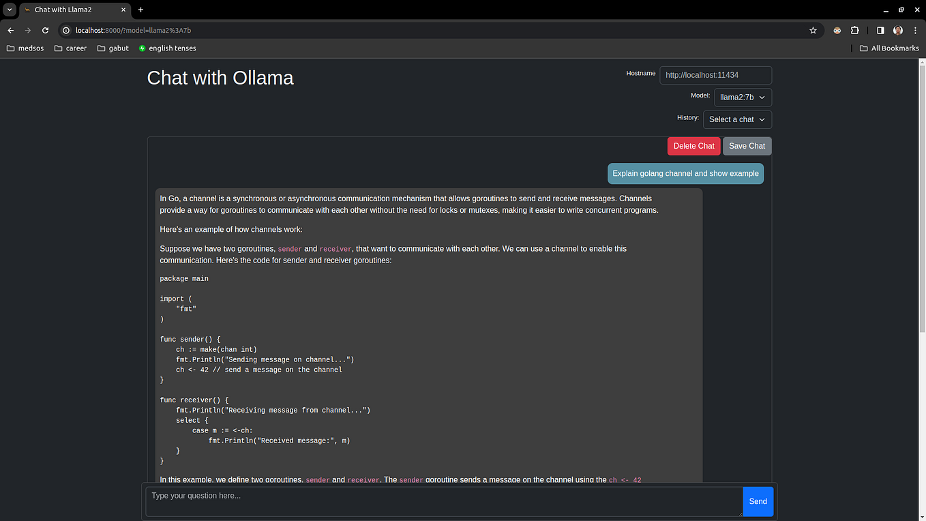Open the career bookmarks folder
Image resolution: width=926 pixels, height=521 pixels.
coord(70,48)
